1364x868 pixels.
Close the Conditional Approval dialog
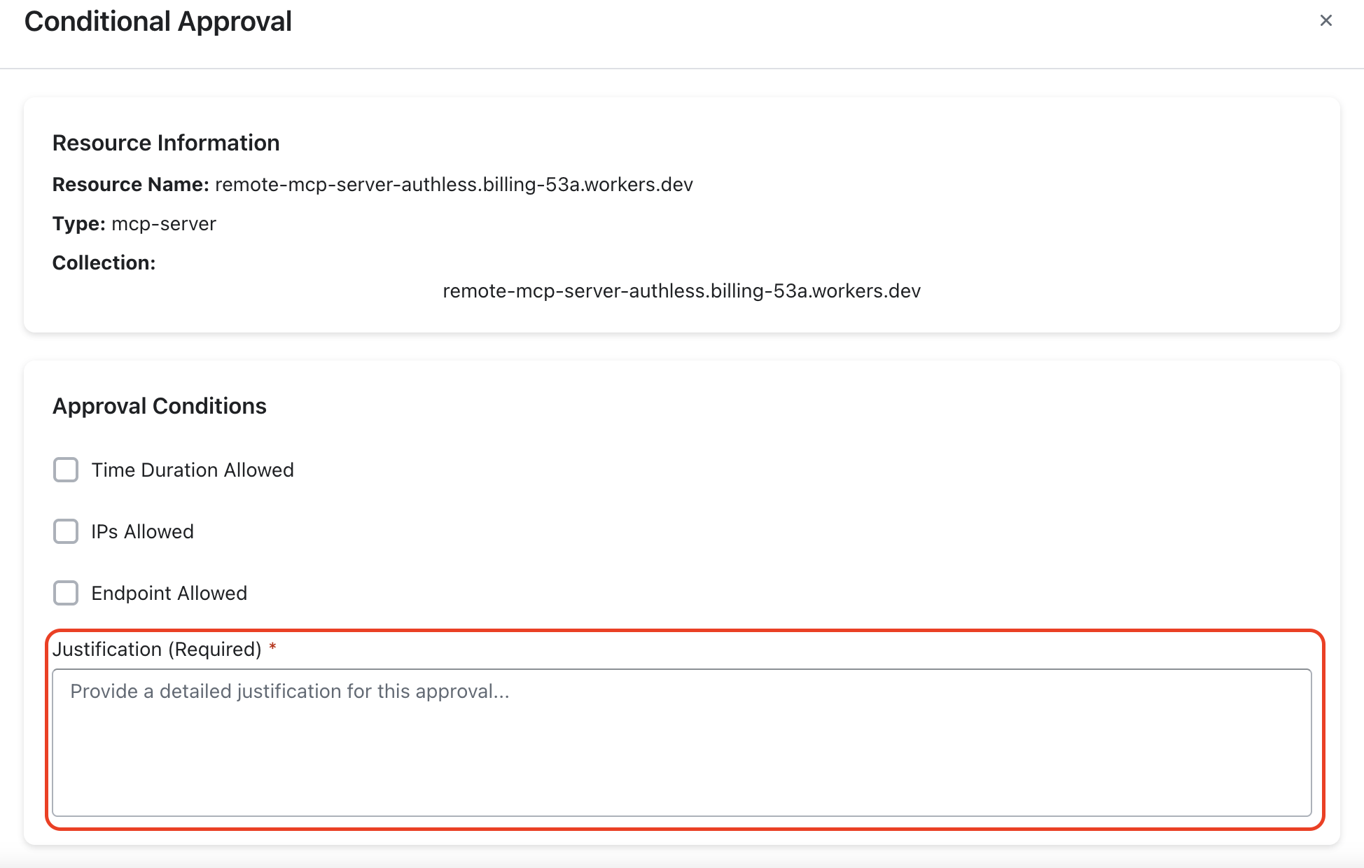pos(1325,21)
